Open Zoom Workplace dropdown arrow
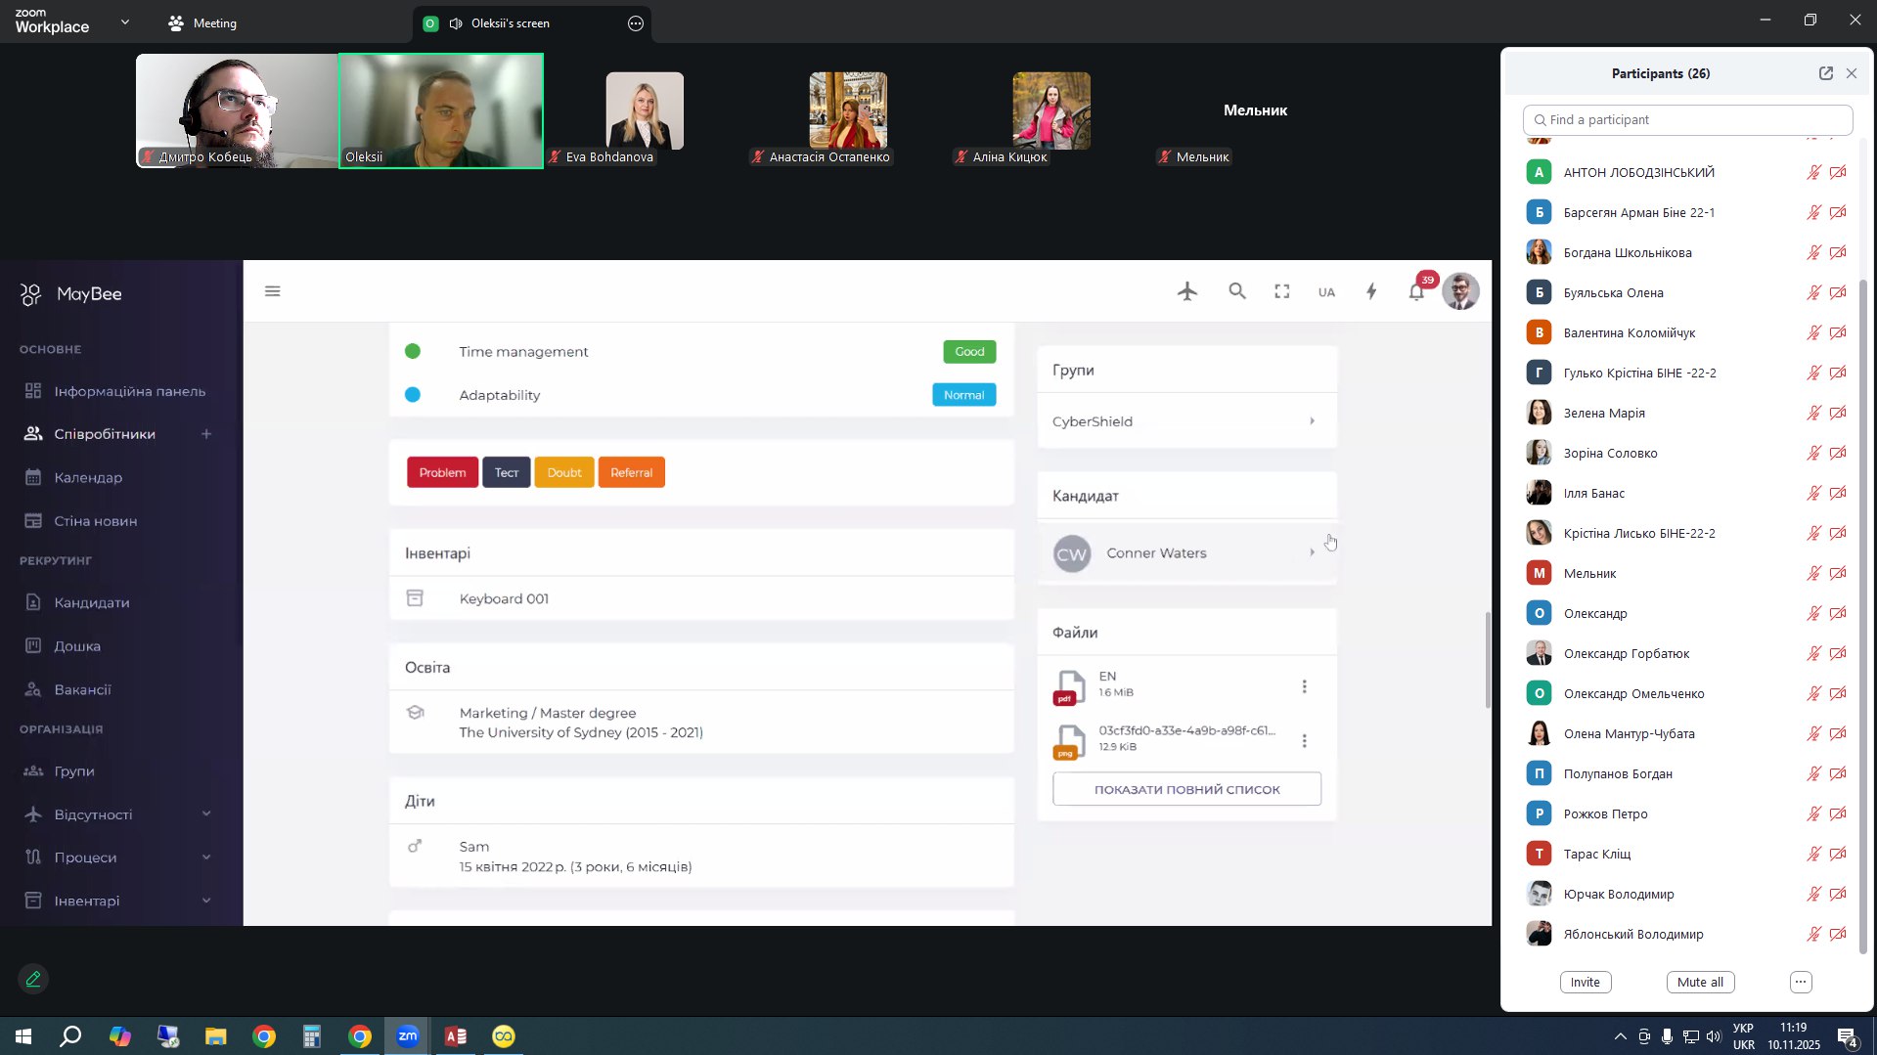Screen dimensions: 1877x1055 click(x=125, y=22)
